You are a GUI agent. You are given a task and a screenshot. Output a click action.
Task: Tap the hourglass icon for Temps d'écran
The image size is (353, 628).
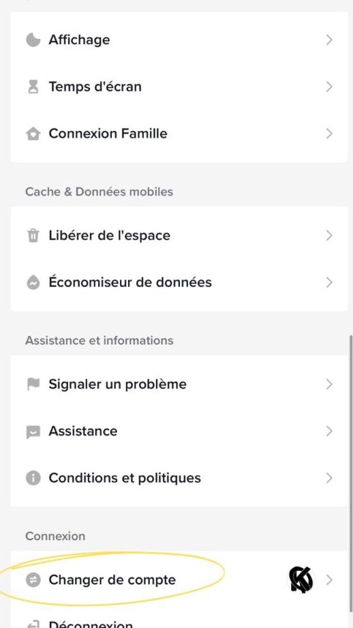[33, 87]
